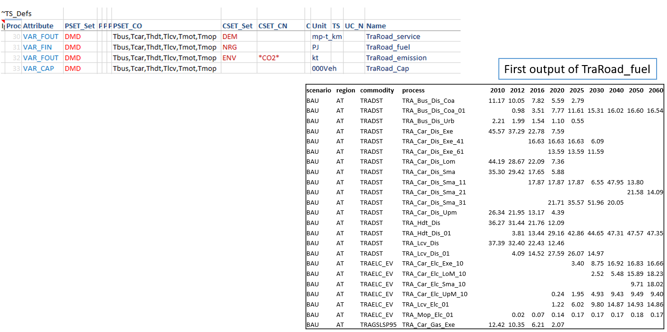The image size is (667, 332).
Task: Click the Name column header
Action: pos(376,26)
